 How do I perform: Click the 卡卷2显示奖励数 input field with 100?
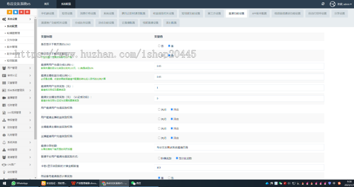point(239,168)
